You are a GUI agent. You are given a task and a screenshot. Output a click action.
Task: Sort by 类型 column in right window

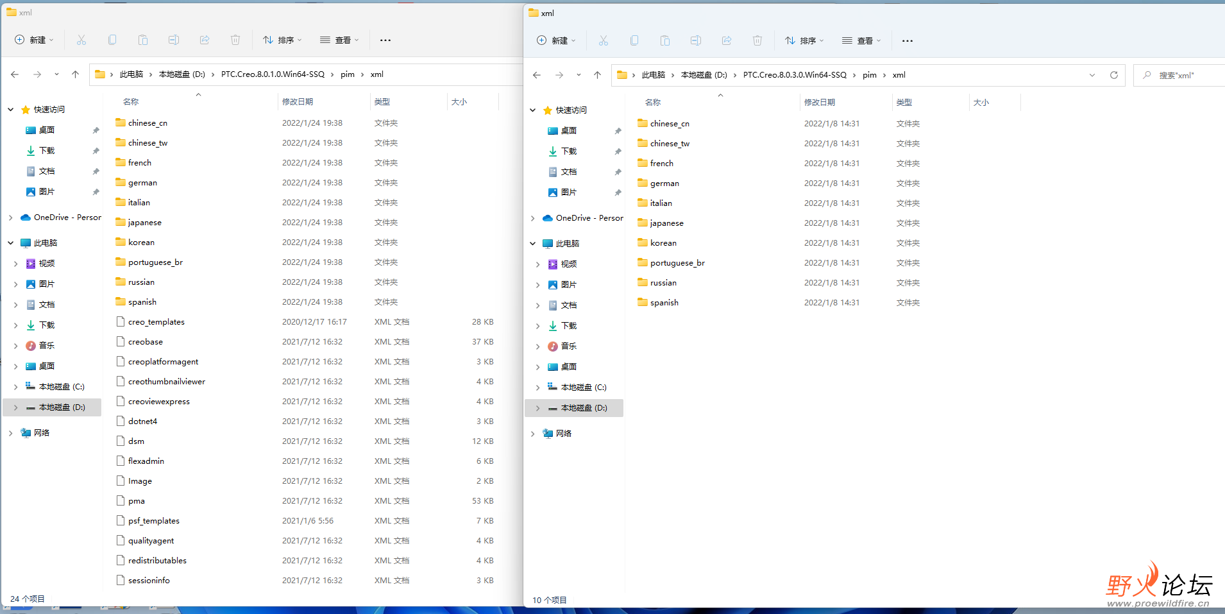(904, 102)
